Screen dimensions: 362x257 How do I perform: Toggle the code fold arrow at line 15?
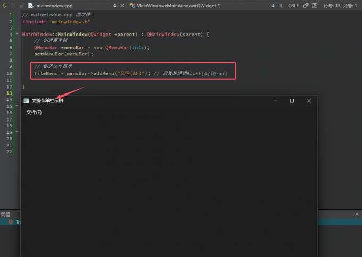point(17,106)
